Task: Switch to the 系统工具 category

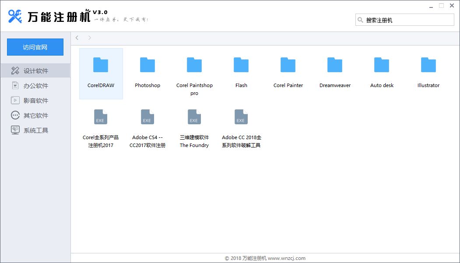Action: (x=35, y=130)
